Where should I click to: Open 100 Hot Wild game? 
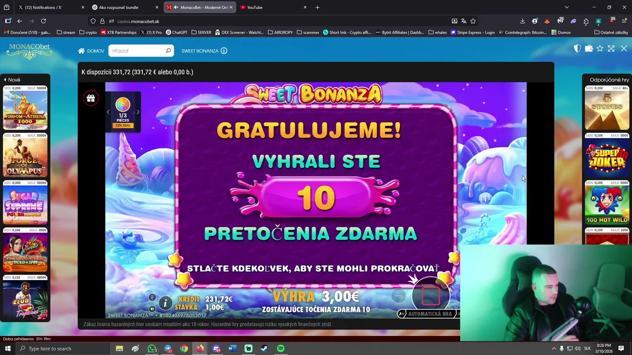607,202
